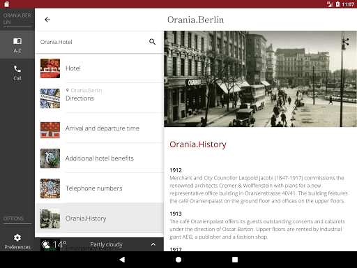This screenshot has width=357, height=268.
Task: Open Arrival and departure time entry
Action: click(100, 128)
